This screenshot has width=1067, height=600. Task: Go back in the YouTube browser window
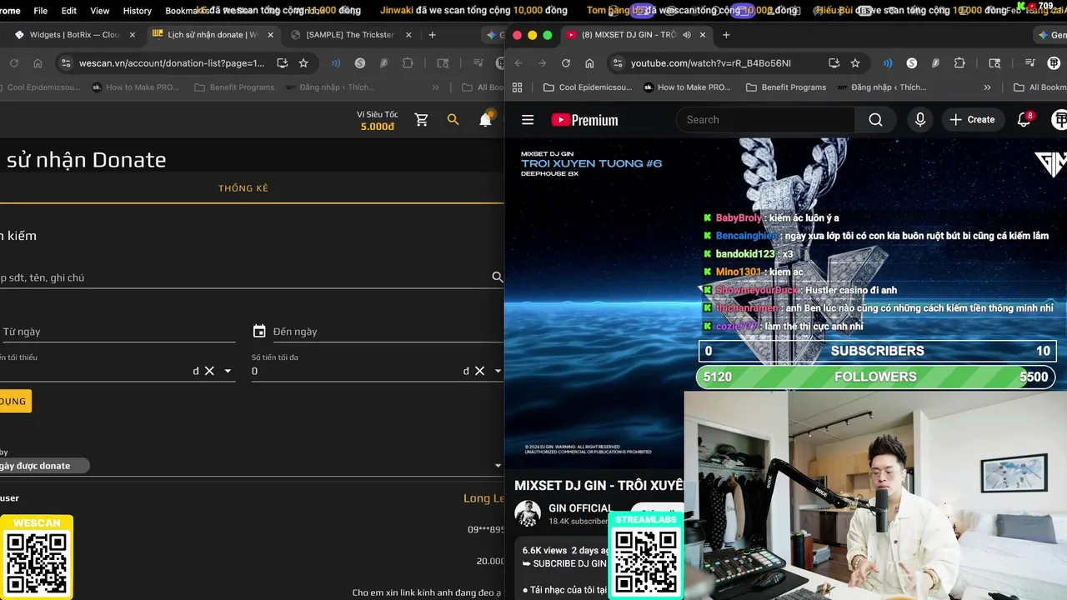tap(518, 63)
